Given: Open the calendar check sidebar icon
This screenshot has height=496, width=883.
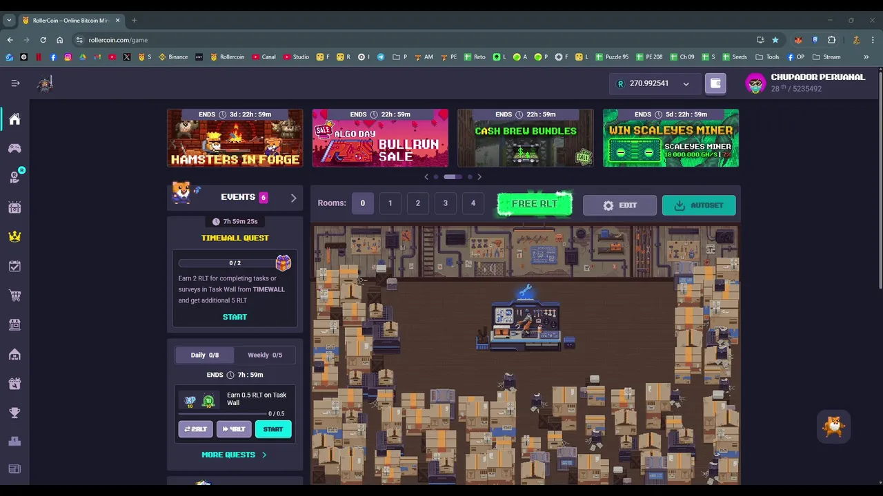Looking at the screenshot, I should (14, 266).
